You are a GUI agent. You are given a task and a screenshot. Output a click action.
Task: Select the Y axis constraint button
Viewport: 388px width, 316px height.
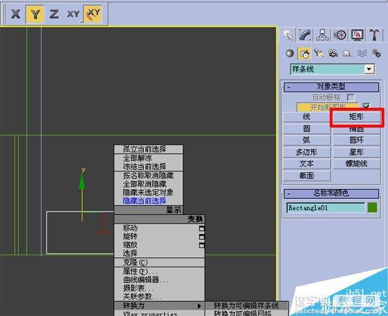coord(35,14)
